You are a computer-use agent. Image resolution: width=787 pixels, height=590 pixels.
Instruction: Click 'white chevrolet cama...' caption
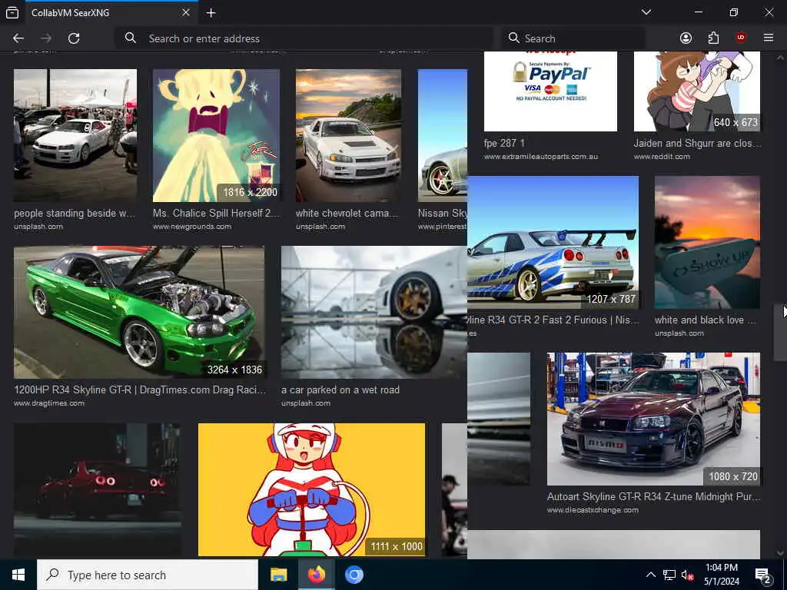[x=347, y=214]
